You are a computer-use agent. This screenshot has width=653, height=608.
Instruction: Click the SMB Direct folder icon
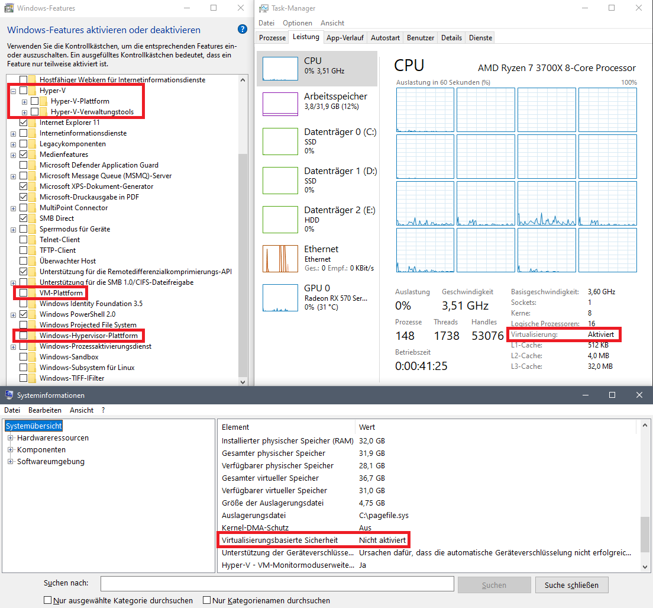pos(32,218)
